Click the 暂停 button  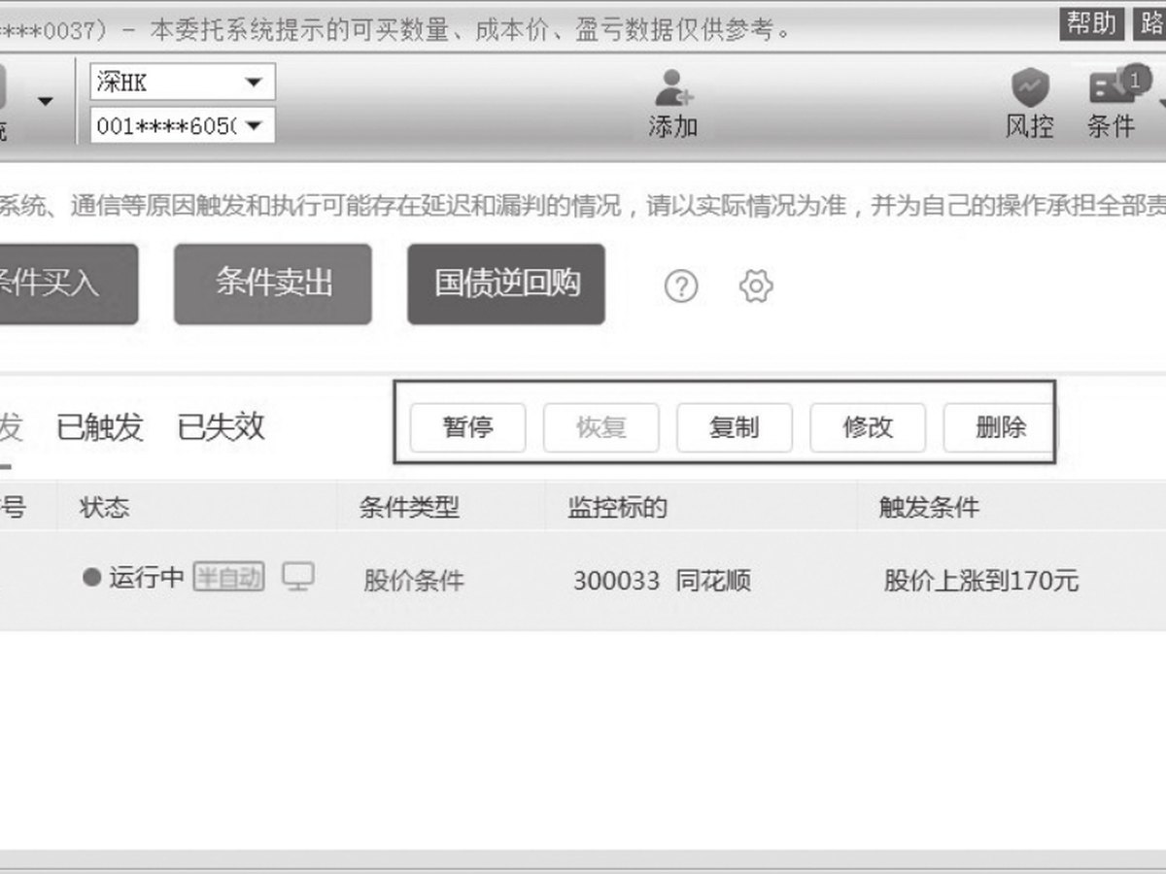pyautogui.click(x=467, y=427)
